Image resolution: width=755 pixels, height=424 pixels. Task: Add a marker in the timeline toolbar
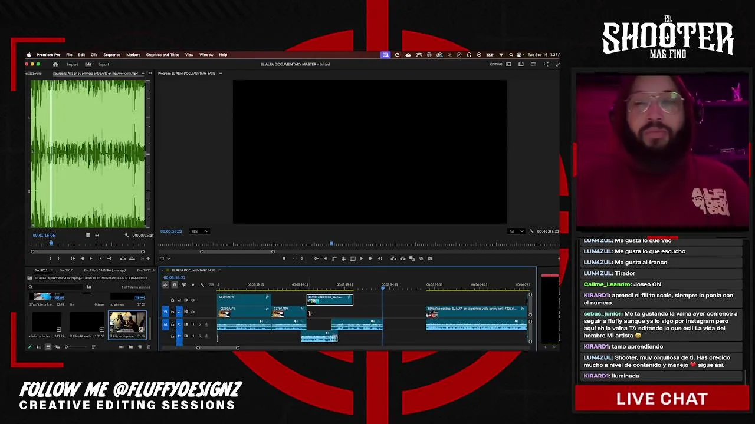[192, 285]
